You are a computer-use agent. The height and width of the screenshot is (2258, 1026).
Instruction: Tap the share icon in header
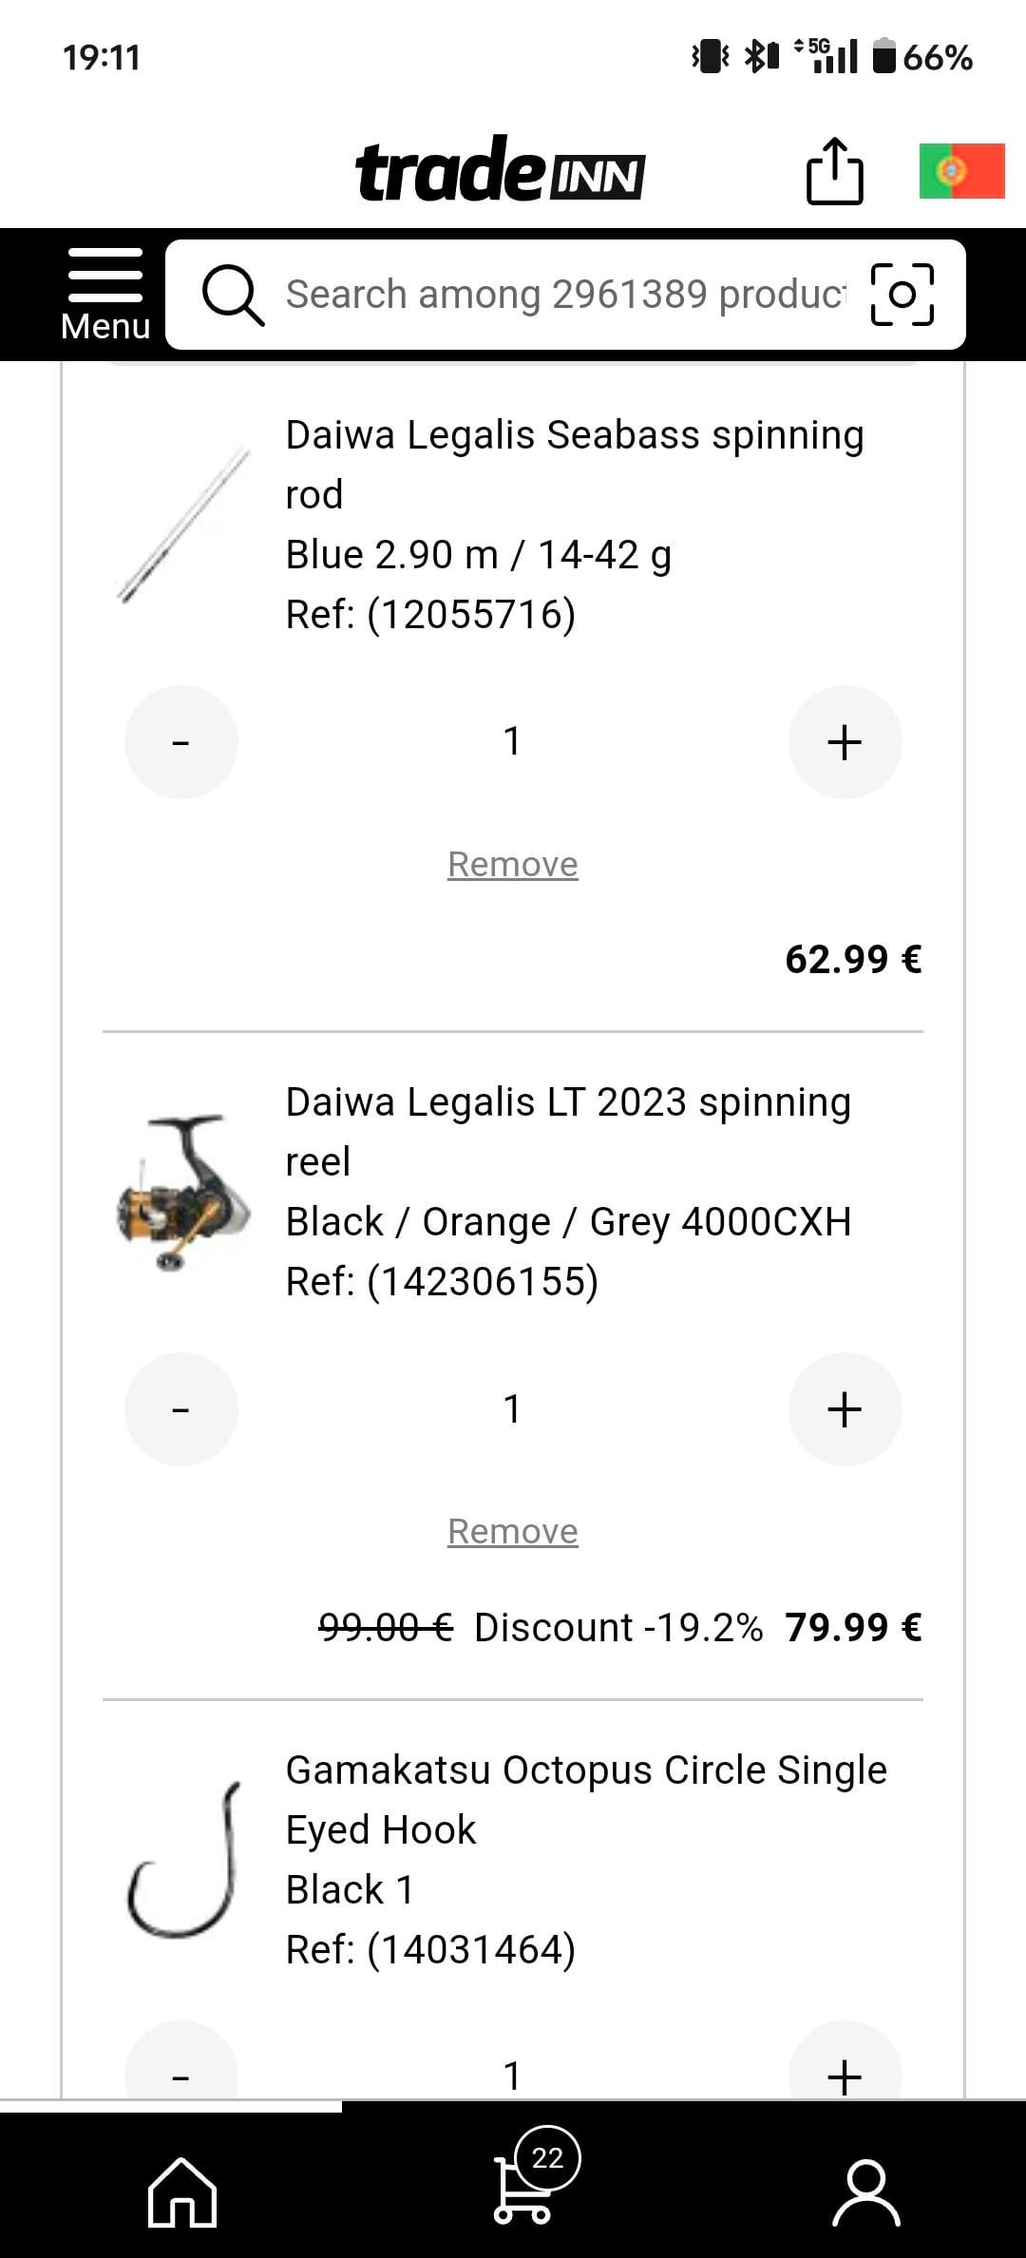pos(834,172)
